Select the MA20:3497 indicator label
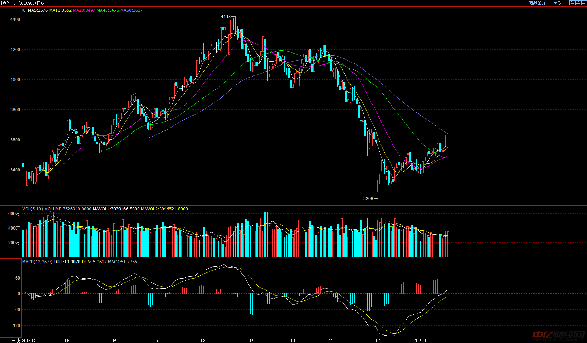Viewport: 587px width, 343px height. tap(84, 10)
